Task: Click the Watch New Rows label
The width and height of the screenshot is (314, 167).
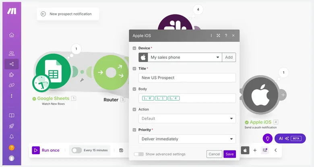Action: click(x=53, y=104)
